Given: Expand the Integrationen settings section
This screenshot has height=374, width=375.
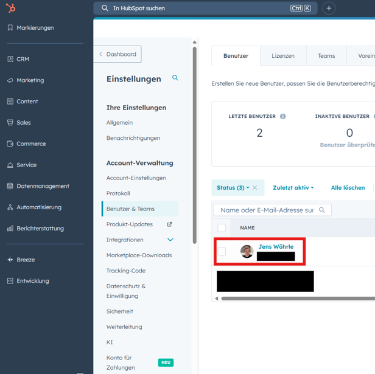Looking at the screenshot, I should (170, 240).
